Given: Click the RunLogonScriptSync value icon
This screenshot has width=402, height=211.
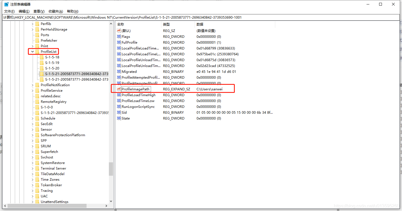Looking at the screenshot, I should coord(119,106).
